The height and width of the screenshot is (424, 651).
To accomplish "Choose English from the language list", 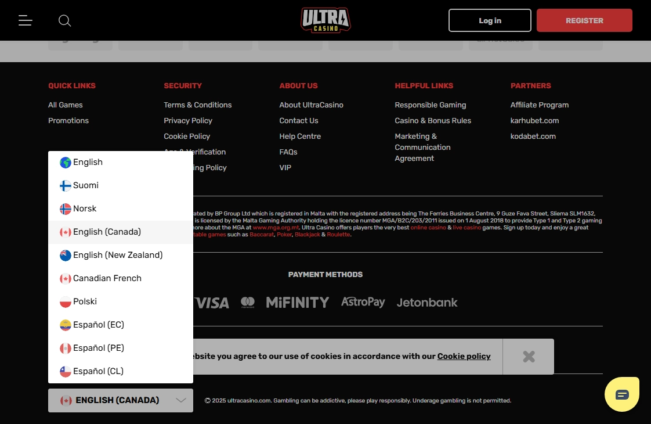I will [x=121, y=162].
